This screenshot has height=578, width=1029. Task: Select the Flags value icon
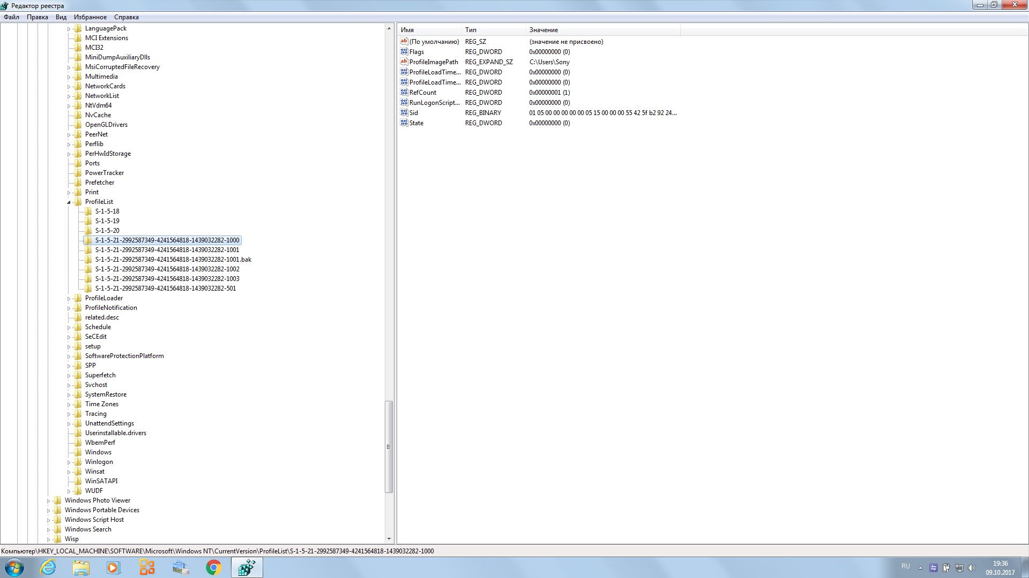click(404, 52)
